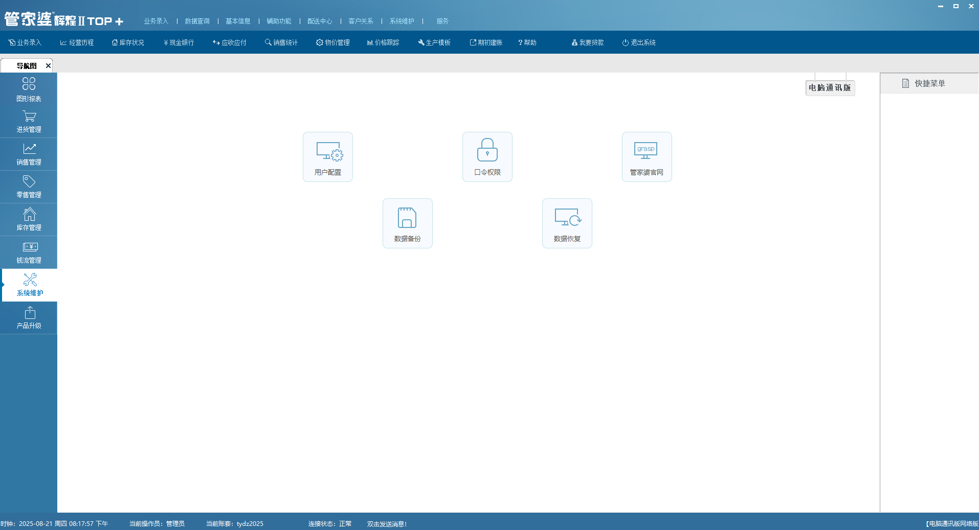This screenshot has width=979, height=530.
Task: Click the 数据恢复 data restore icon
Action: (x=567, y=223)
